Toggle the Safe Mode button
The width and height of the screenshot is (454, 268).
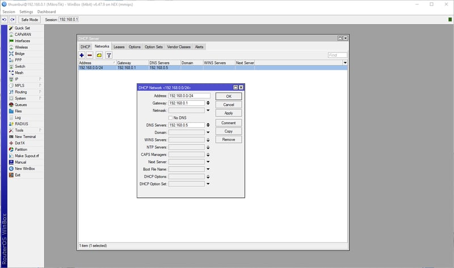point(28,19)
